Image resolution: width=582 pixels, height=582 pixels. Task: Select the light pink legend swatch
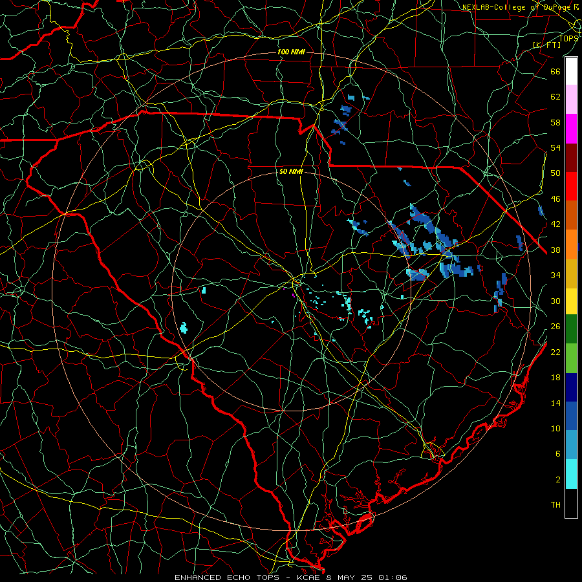[x=571, y=99]
